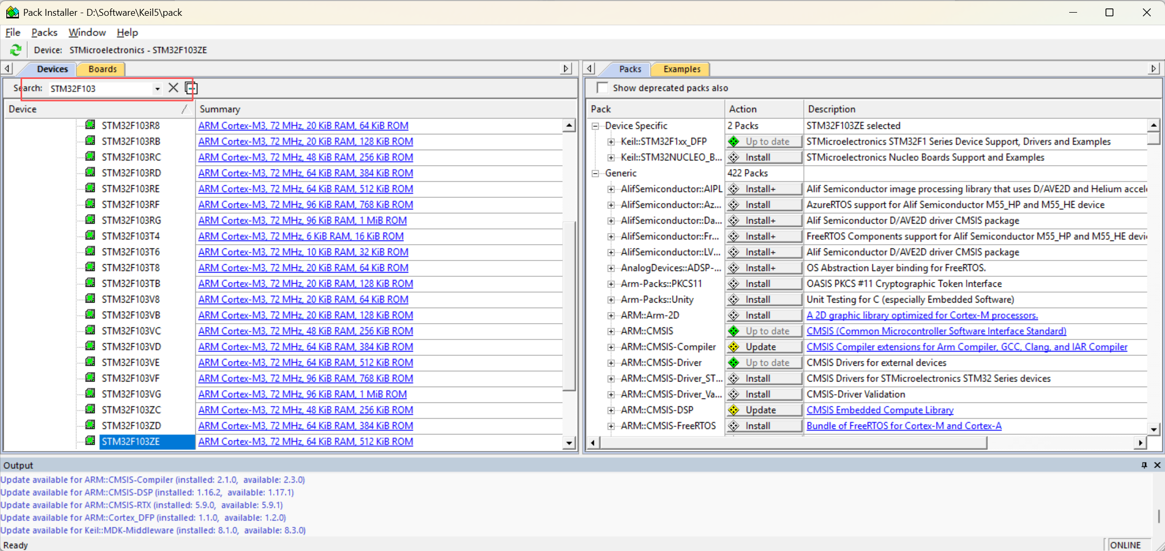Click the chip icon for STM32F103RD
This screenshot has height=551, width=1165.
91,172
